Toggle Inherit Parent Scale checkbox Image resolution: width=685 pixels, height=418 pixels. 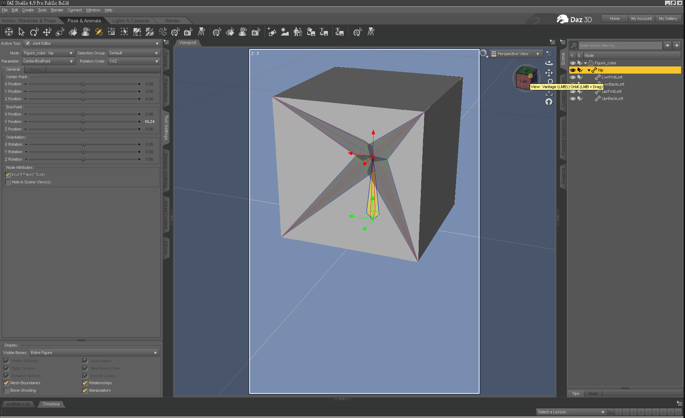[8, 175]
